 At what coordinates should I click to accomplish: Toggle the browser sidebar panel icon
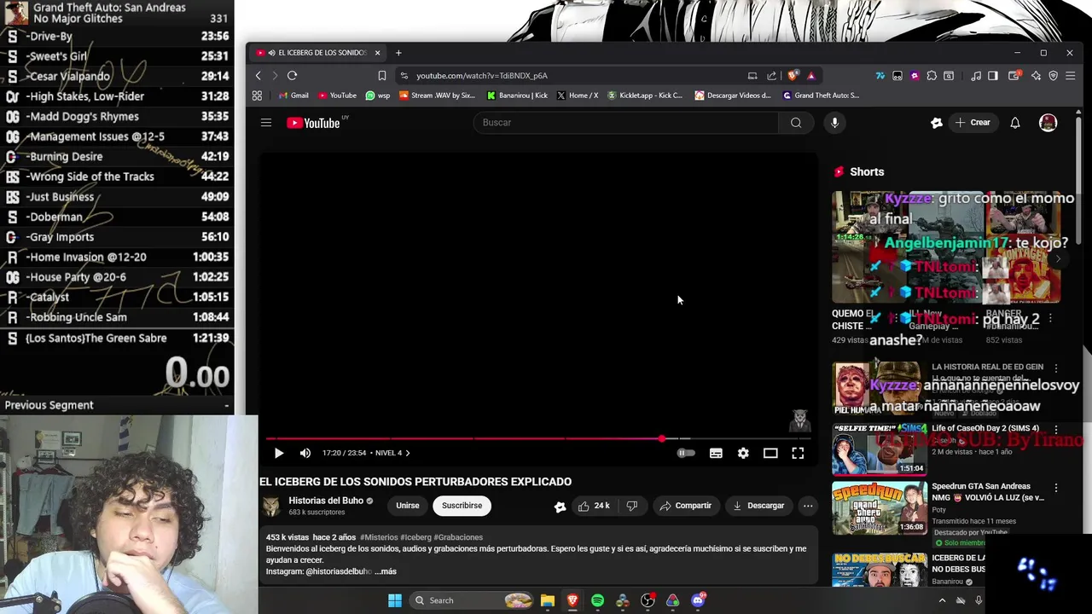(x=993, y=76)
